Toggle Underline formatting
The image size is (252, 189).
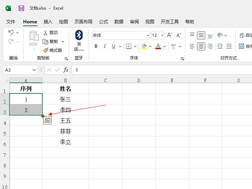tap(113, 46)
